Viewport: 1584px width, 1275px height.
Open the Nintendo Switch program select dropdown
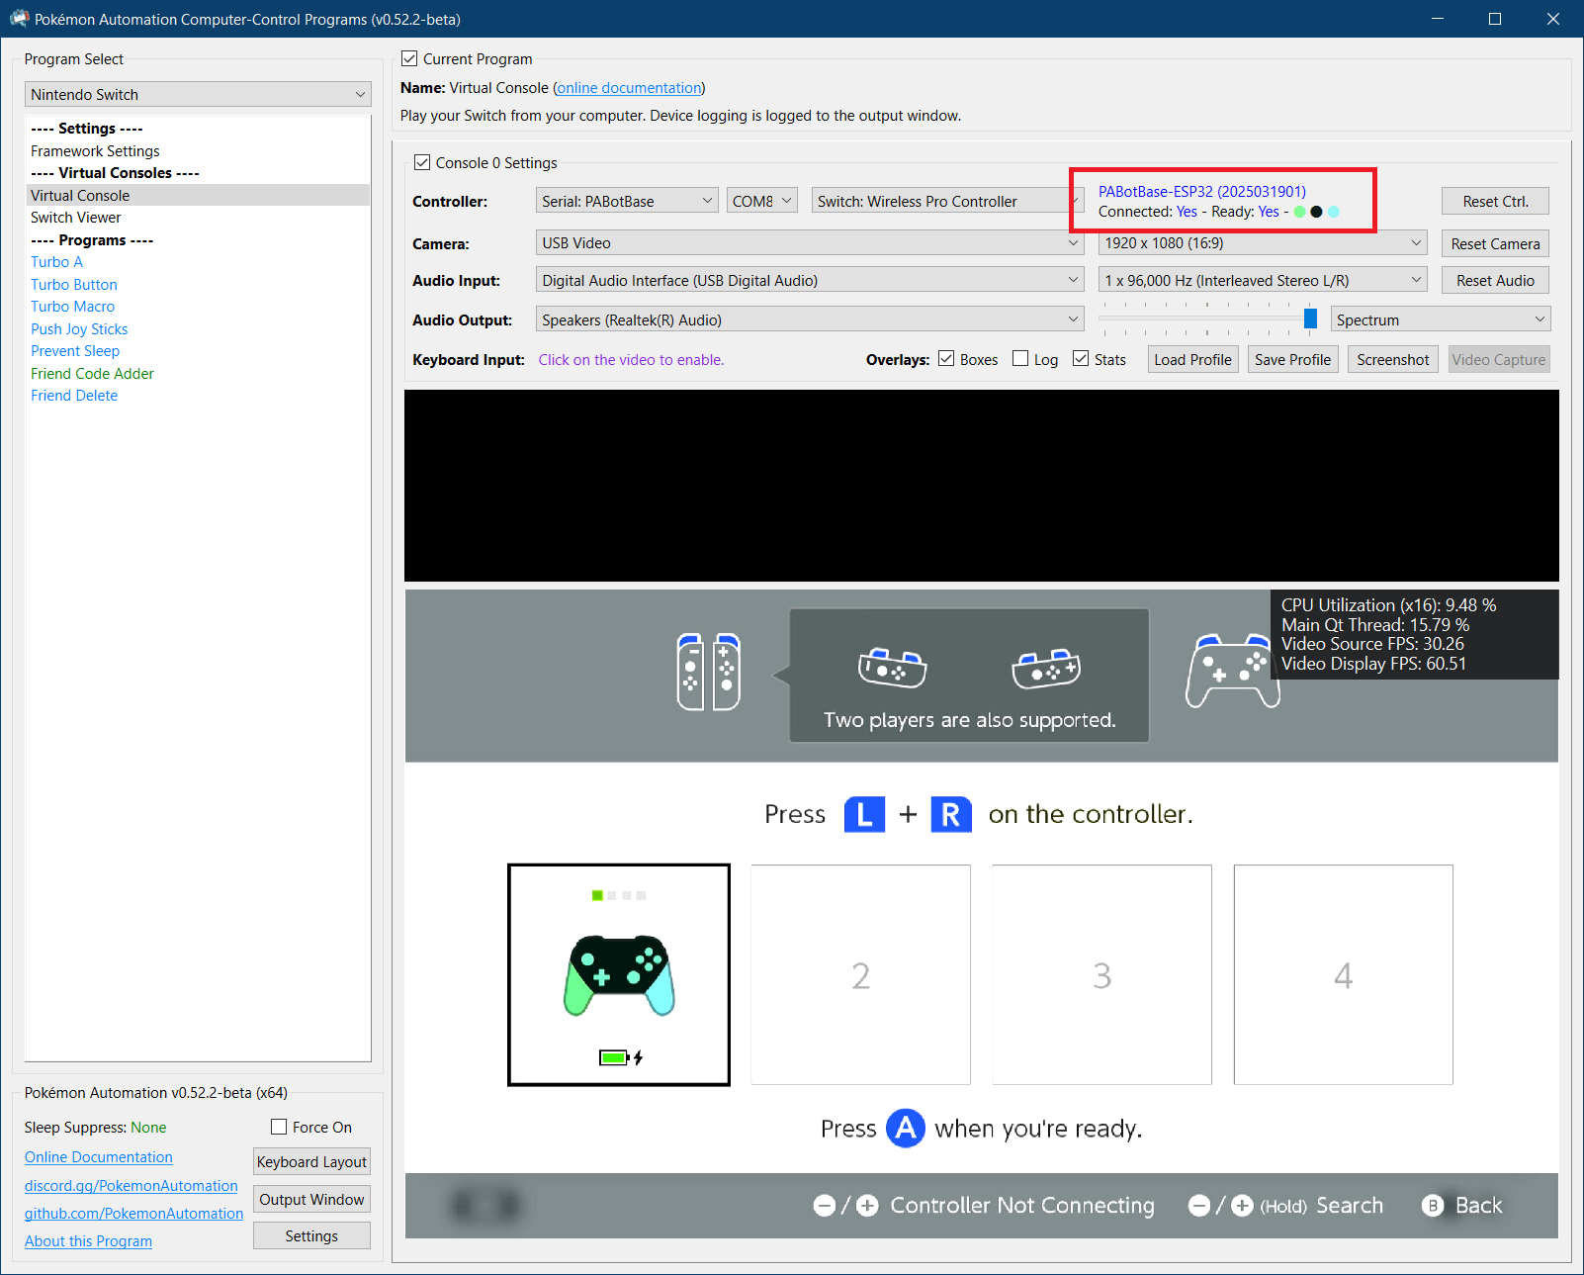[x=198, y=94]
